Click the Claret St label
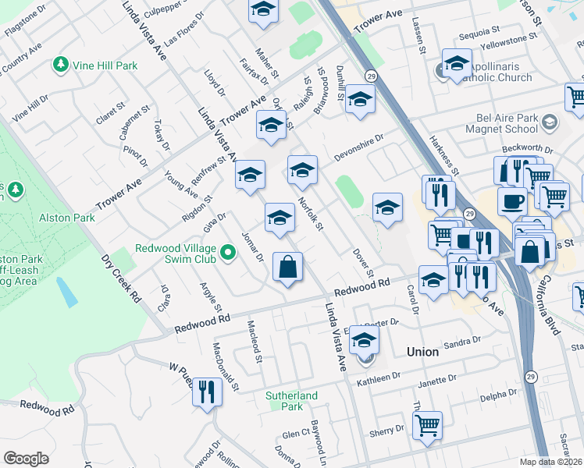 pos(111,113)
